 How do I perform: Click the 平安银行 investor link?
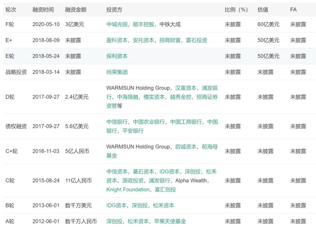pyautogui.click(x=133, y=131)
